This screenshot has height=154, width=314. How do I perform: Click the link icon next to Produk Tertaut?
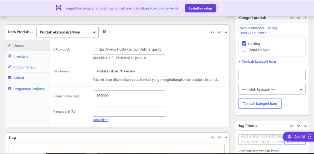click(x=10, y=67)
